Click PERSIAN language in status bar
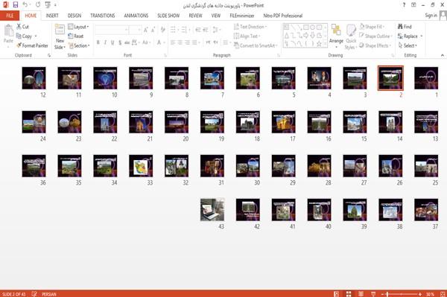 point(48,294)
